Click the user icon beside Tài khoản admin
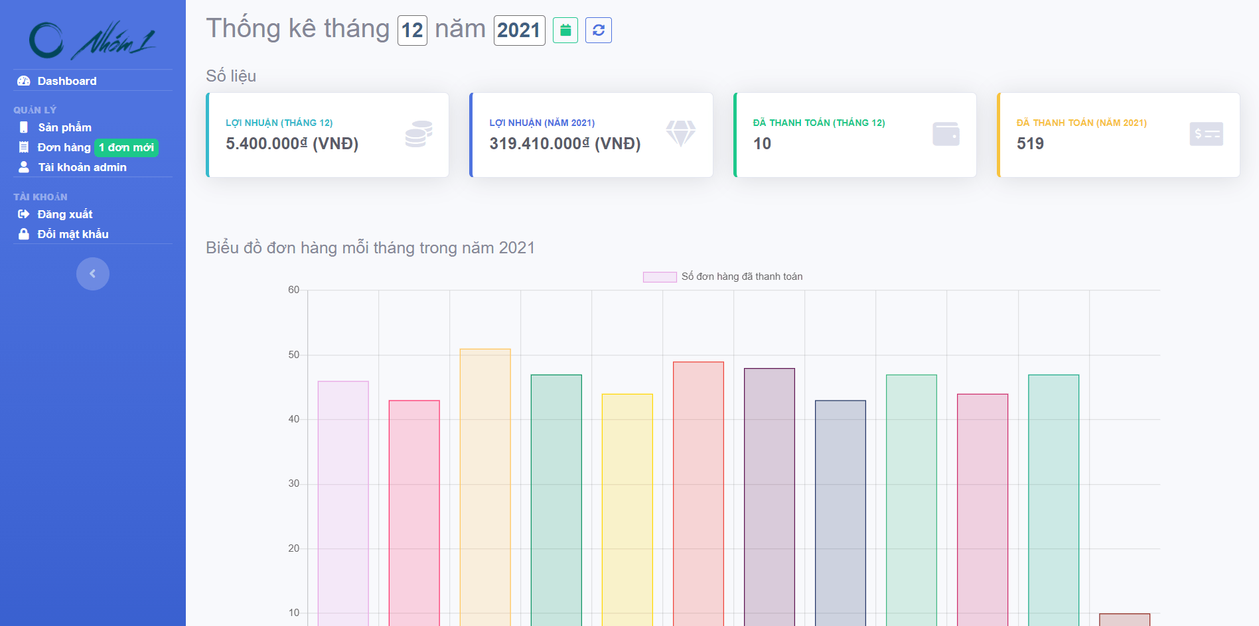Viewport: 1259px width, 626px height. (23, 167)
